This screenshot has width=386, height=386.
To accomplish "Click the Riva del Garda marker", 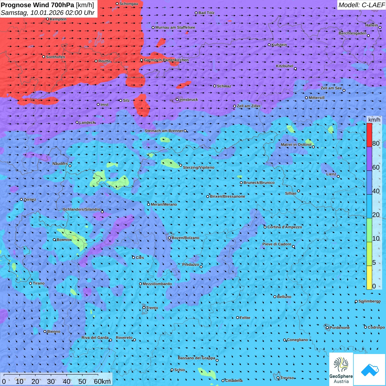I will click(111, 340).
